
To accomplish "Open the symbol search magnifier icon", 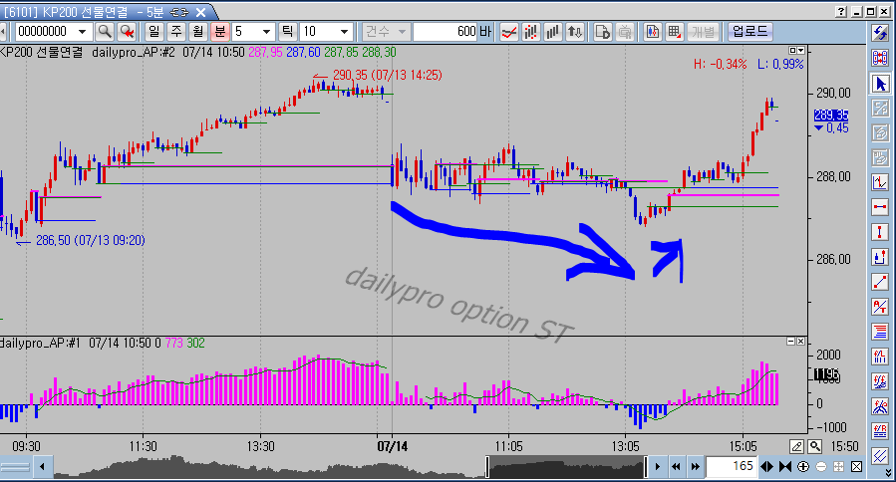I will (x=105, y=32).
